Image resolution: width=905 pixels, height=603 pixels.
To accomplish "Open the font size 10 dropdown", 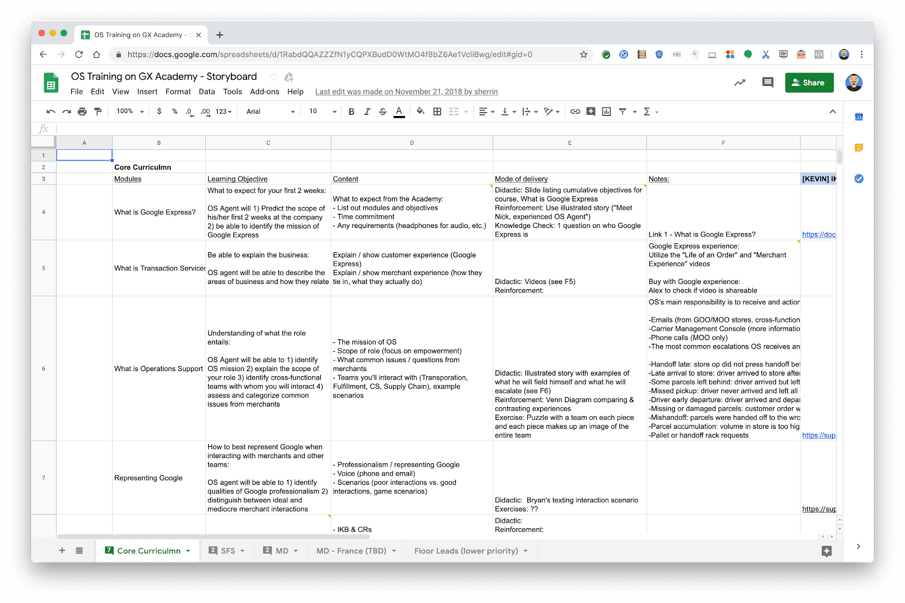I will click(322, 111).
